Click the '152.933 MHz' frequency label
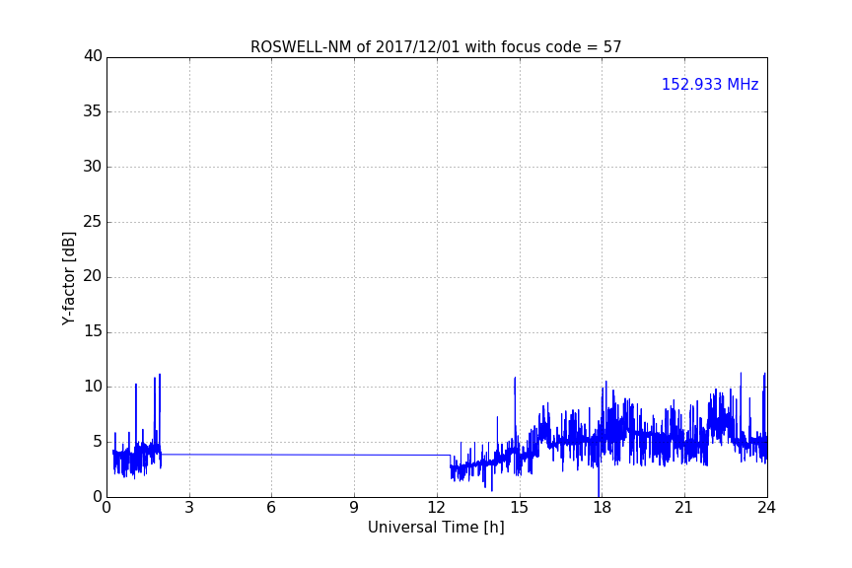 tap(710, 84)
